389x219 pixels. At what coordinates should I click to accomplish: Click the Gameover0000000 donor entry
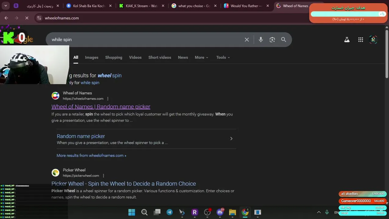click(x=362, y=201)
